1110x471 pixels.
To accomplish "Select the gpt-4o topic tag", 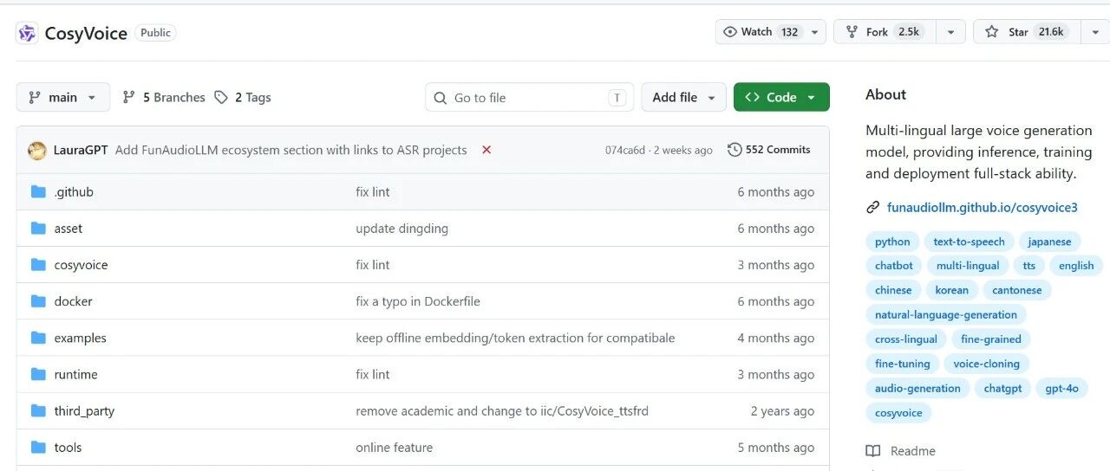I will (1061, 388).
